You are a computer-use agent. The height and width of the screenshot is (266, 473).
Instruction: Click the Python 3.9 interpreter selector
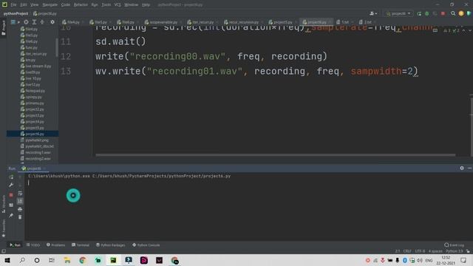click(455, 251)
